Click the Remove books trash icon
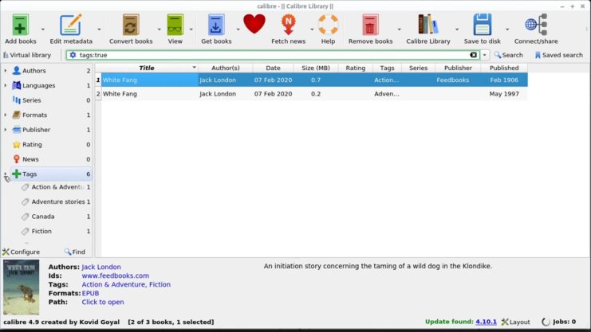 pos(370,25)
